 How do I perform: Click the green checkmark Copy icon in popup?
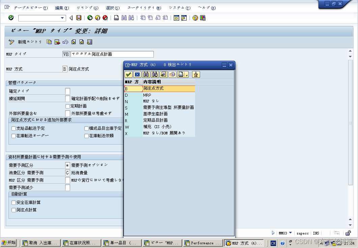point(129,74)
